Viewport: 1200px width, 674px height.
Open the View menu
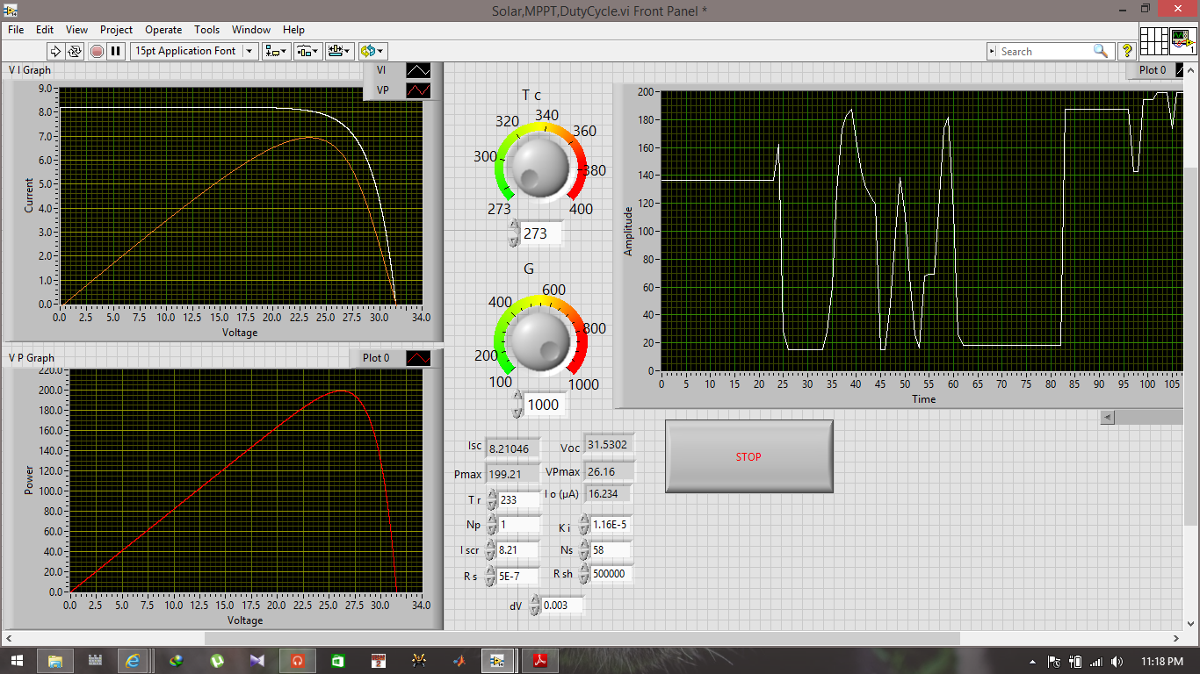point(76,29)
